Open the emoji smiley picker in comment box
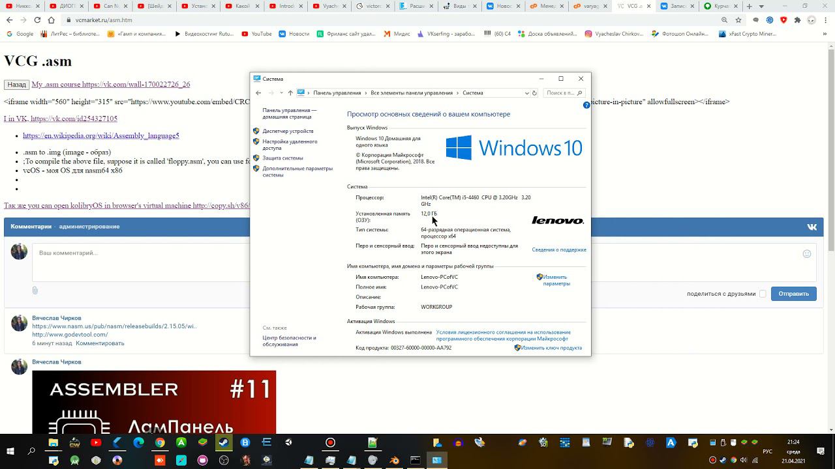Image resolution: width=835 pixels, height=469 pixels. (807, 253)
